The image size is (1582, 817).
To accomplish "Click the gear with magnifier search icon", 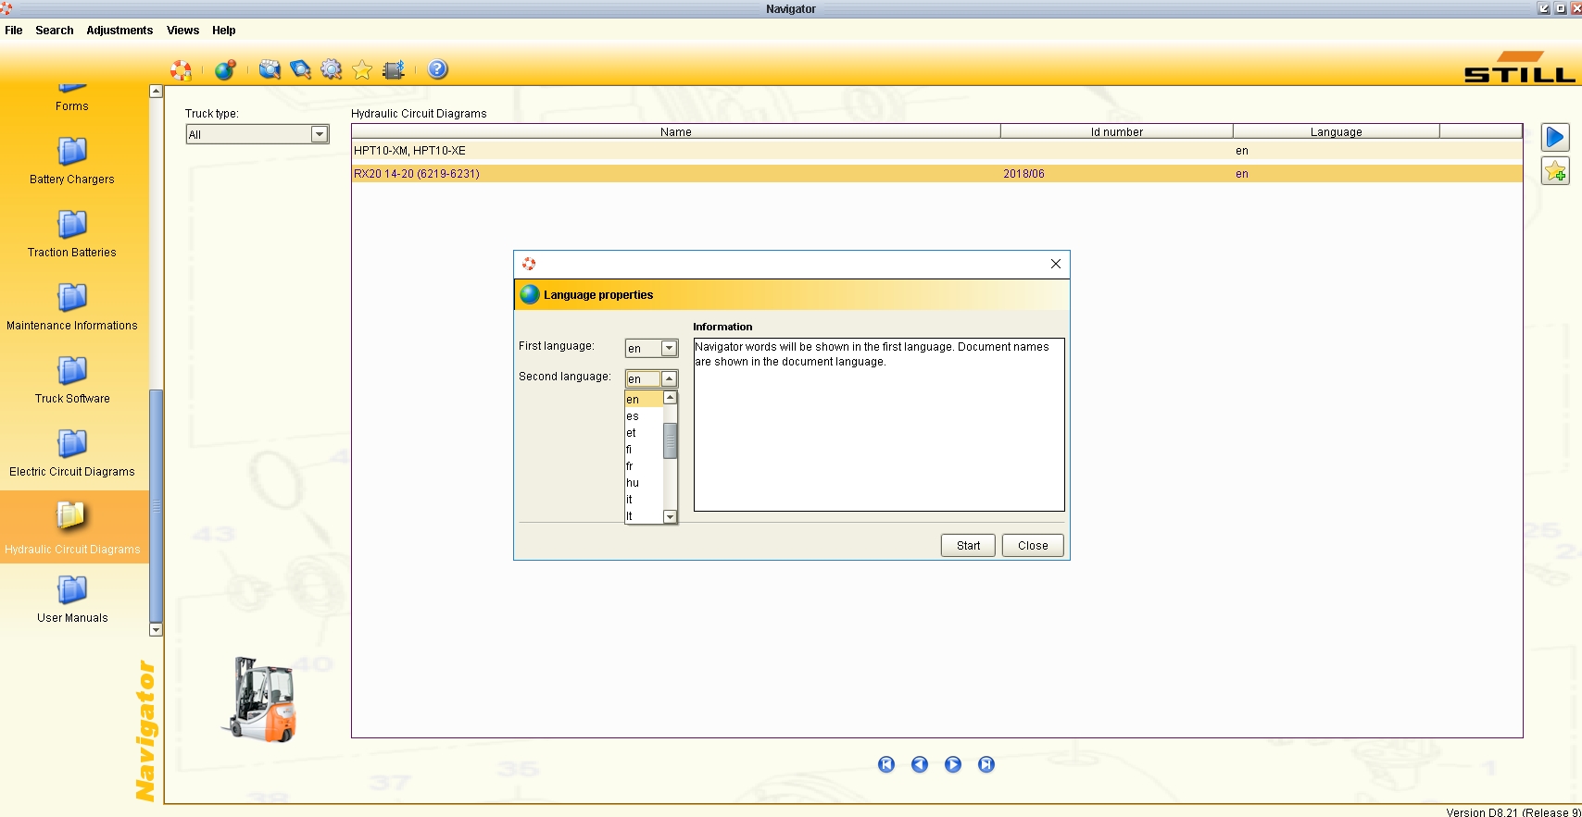I will (x=331, y=69).
